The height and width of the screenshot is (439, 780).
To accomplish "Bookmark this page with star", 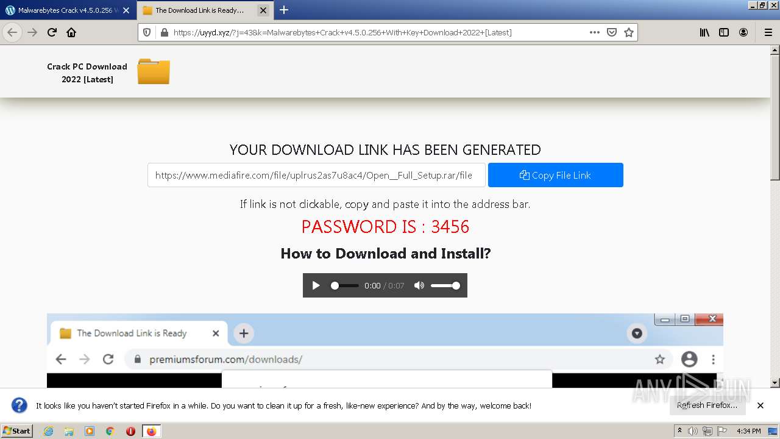I will (x=629, y=32).
